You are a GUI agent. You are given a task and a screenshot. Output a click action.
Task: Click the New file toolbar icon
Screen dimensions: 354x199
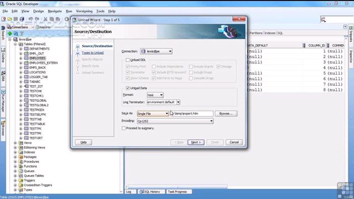pyautogui.click(x=4, y=19)
